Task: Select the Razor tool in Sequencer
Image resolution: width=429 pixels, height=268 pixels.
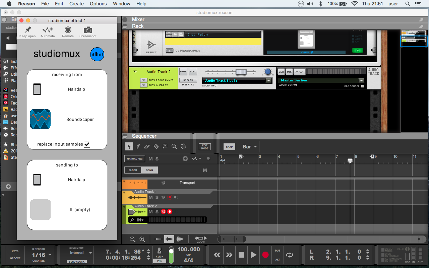Action: click(156, 146)
